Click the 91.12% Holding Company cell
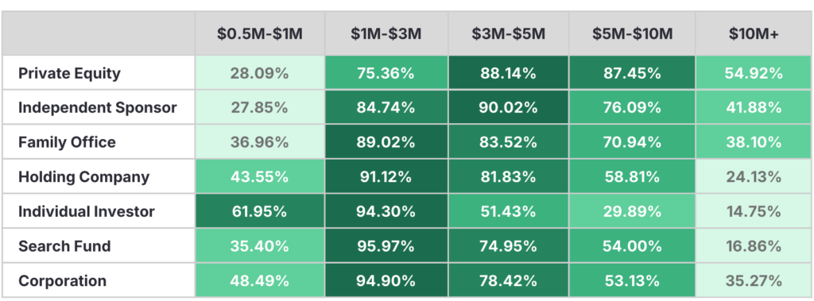This screenshot has height=301, width=814. 386,177
